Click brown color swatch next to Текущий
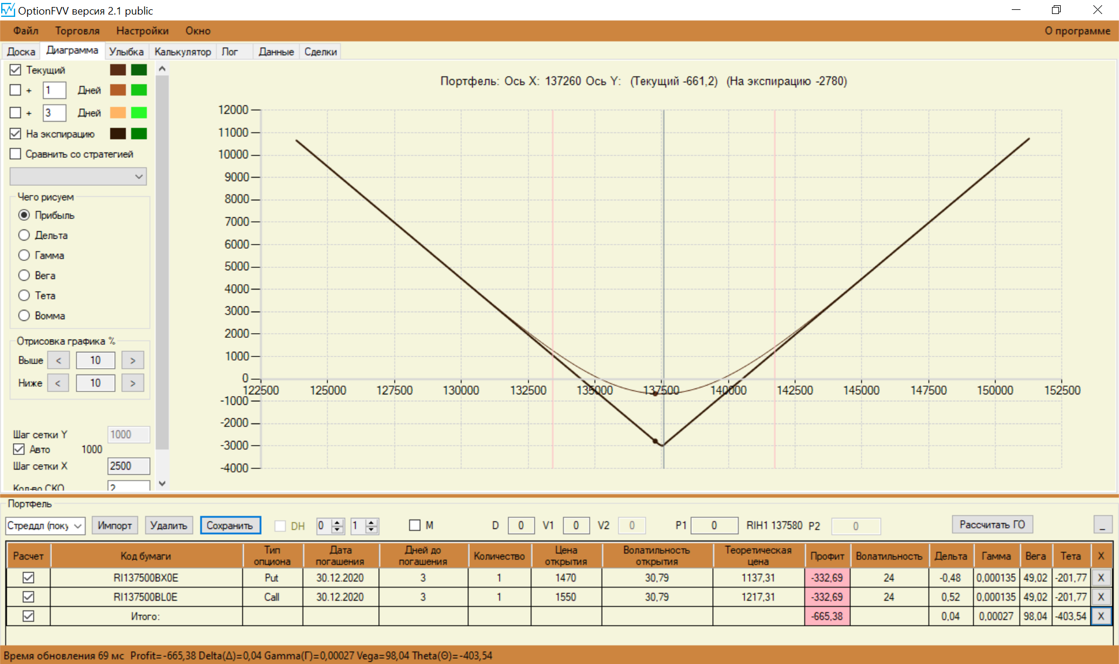This screenshot has width=1119, height=664. (118, 70)
